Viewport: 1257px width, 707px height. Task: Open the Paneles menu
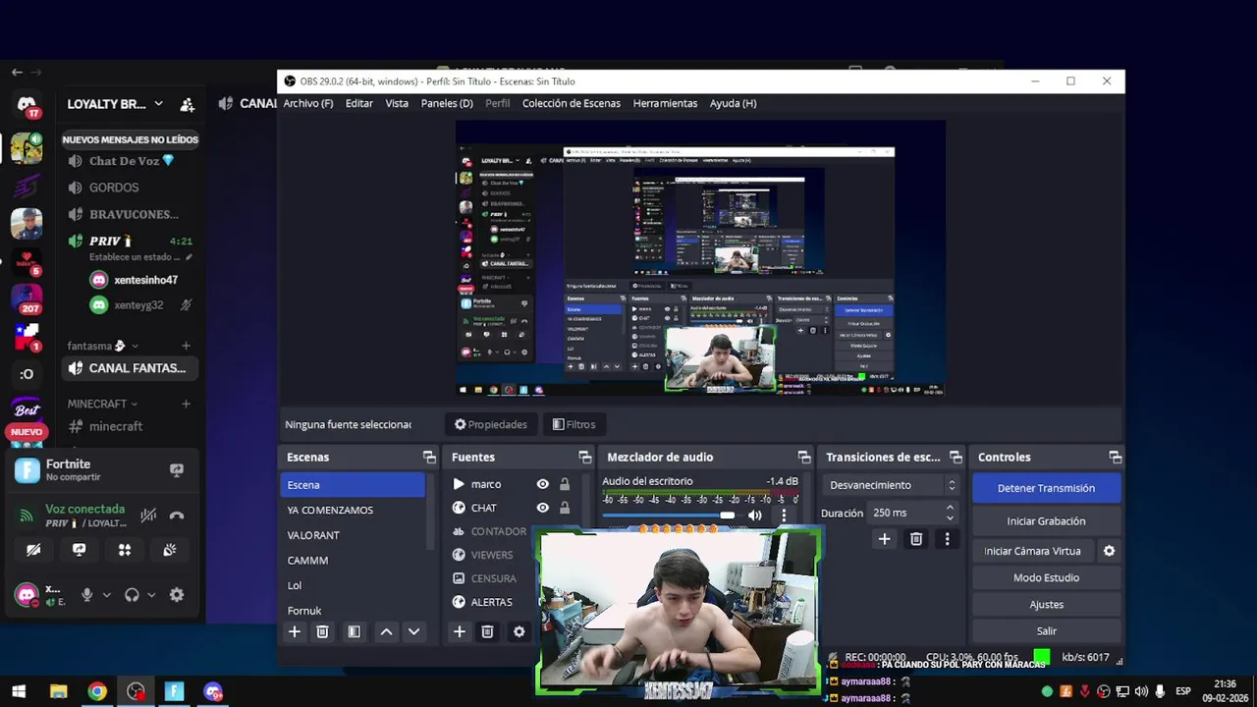pyautogui.click(x=447, y=103)
